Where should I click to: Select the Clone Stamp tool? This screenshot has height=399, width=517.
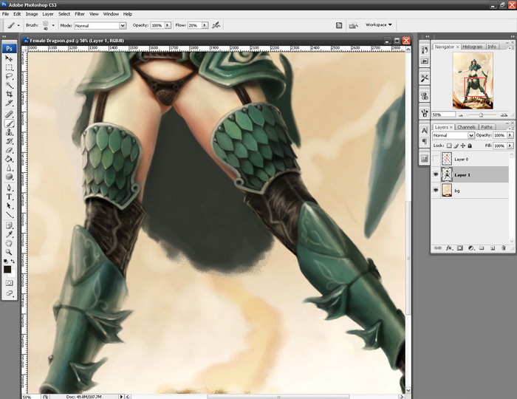(x=9, y=132)
